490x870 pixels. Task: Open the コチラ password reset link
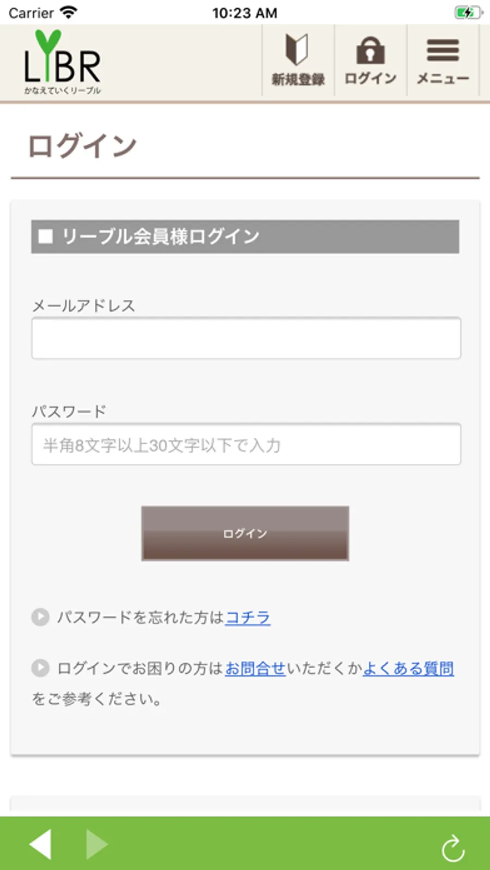(248, 617)
